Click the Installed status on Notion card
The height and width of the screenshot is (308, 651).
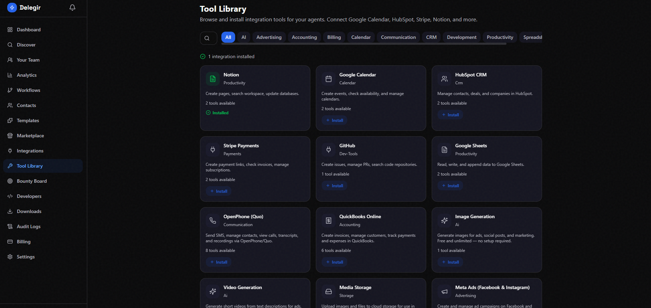point(217,113)
